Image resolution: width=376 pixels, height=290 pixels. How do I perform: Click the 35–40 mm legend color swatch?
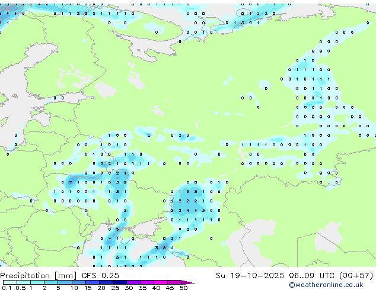point(147,282)
